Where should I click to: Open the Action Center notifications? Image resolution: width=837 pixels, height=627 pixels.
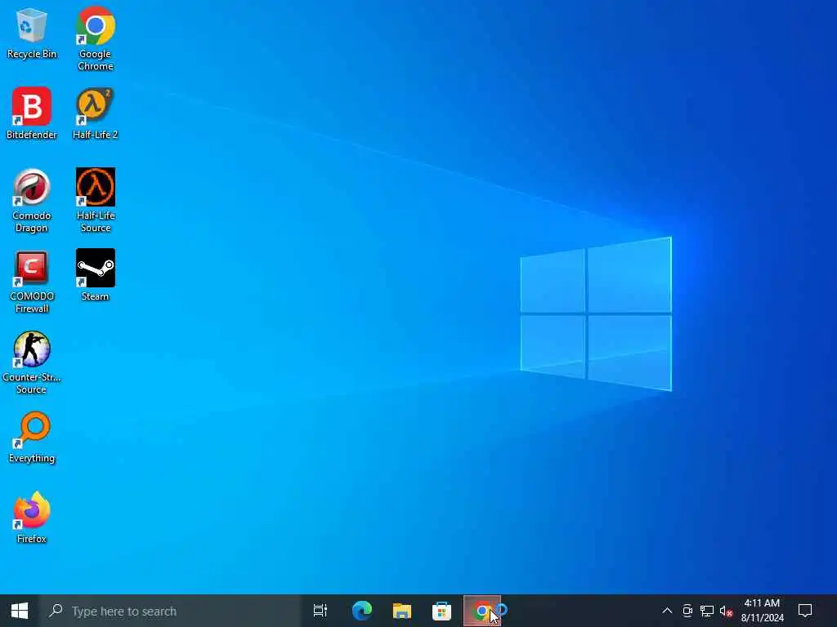[x=805, y=611]
